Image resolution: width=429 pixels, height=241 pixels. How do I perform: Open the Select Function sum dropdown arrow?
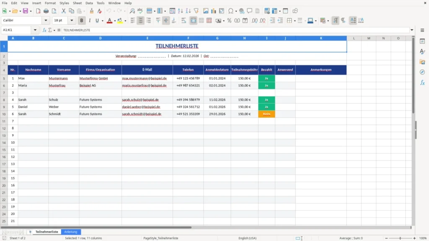(54, 30)
